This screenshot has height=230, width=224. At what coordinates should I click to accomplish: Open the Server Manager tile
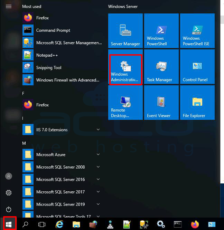[125, 31]
